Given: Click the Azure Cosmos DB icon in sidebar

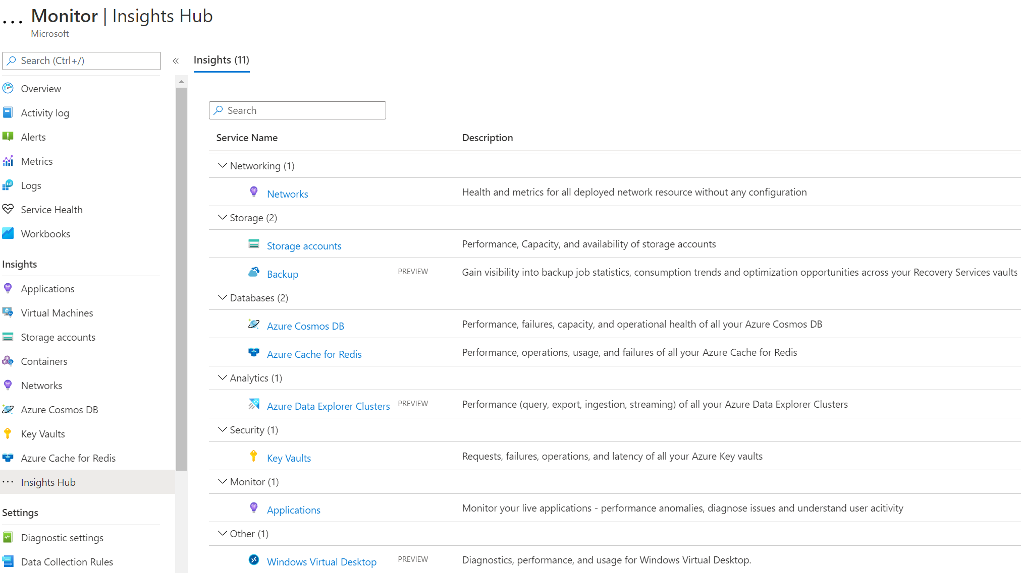Looking at the screenshot, I should (x=8, y=410).
